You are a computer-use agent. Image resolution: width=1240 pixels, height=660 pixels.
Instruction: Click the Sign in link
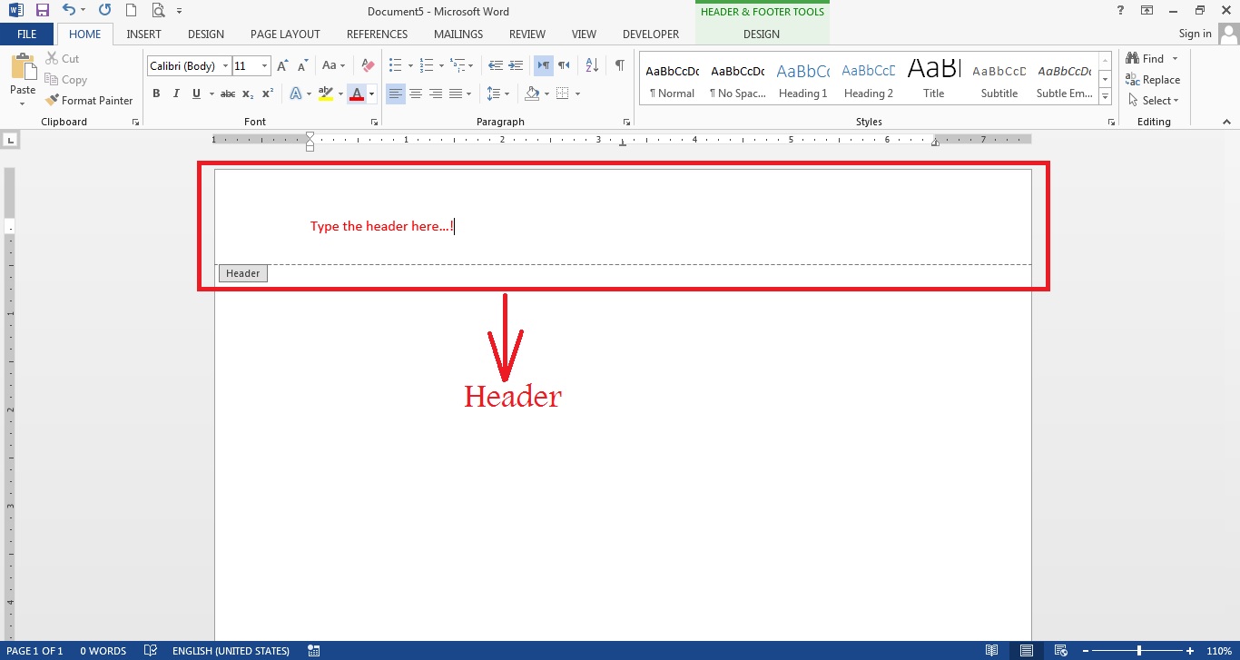1194,33
